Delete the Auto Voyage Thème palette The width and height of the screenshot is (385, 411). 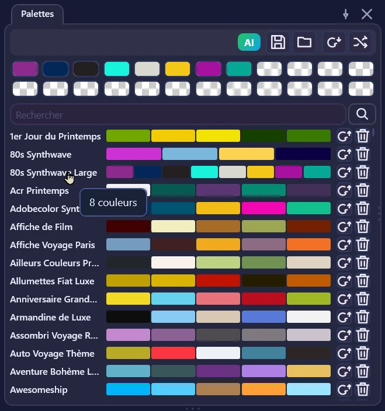(x=362, y=353)
